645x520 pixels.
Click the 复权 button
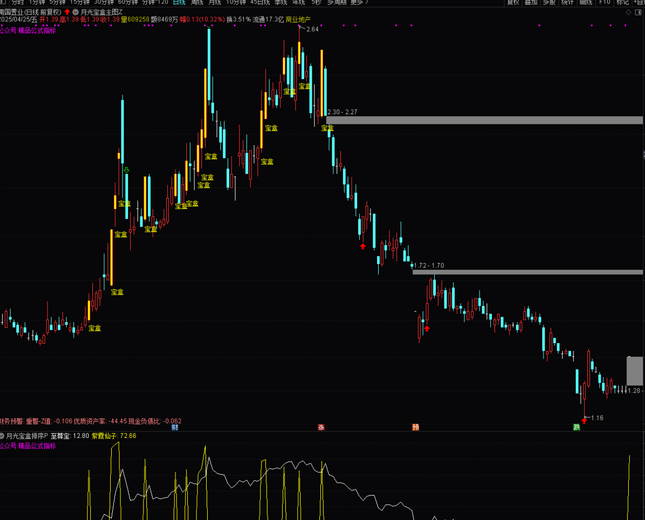click(513, 3)
